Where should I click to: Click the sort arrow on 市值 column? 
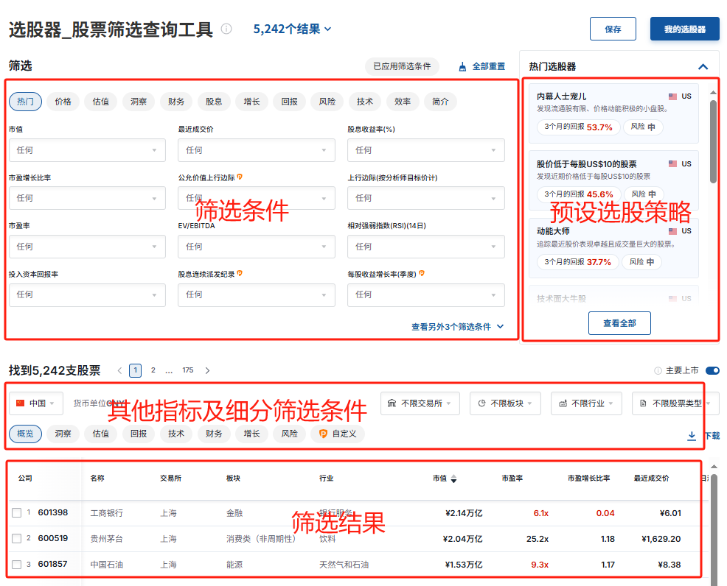click(x=453, y=479)
